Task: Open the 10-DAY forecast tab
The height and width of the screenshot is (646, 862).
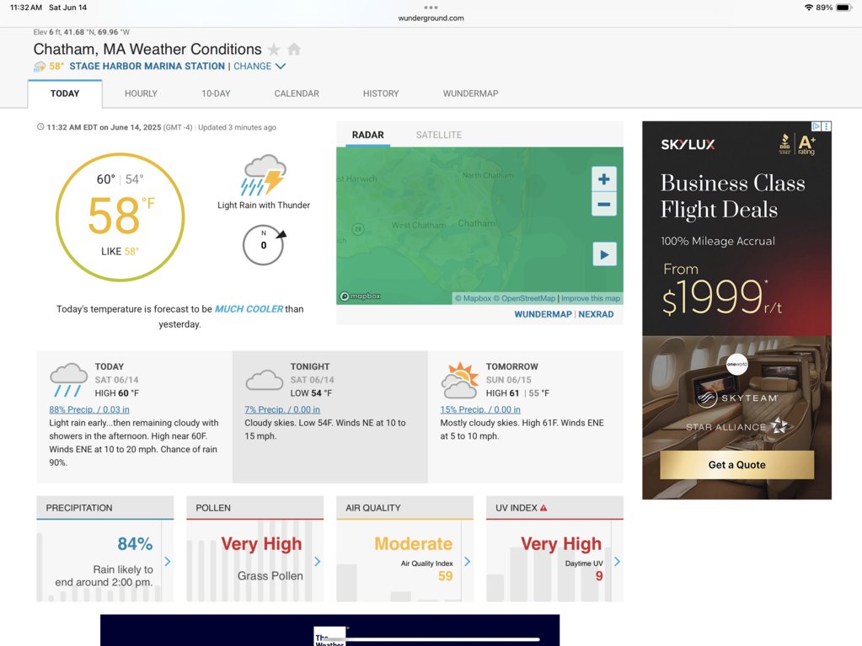Action: point(216,94)
